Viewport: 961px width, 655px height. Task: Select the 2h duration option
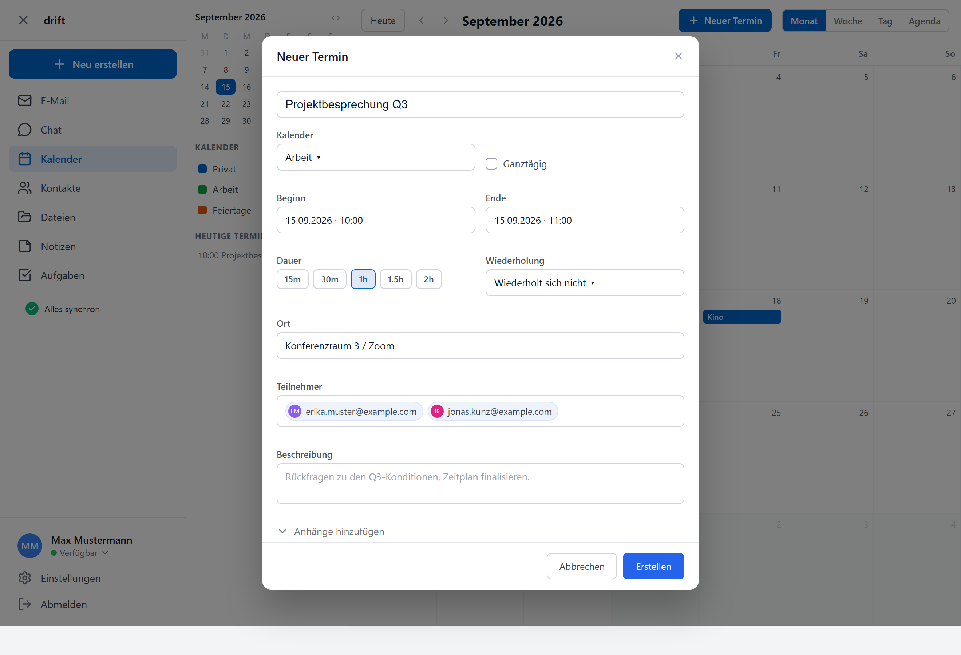coord(429,279)
